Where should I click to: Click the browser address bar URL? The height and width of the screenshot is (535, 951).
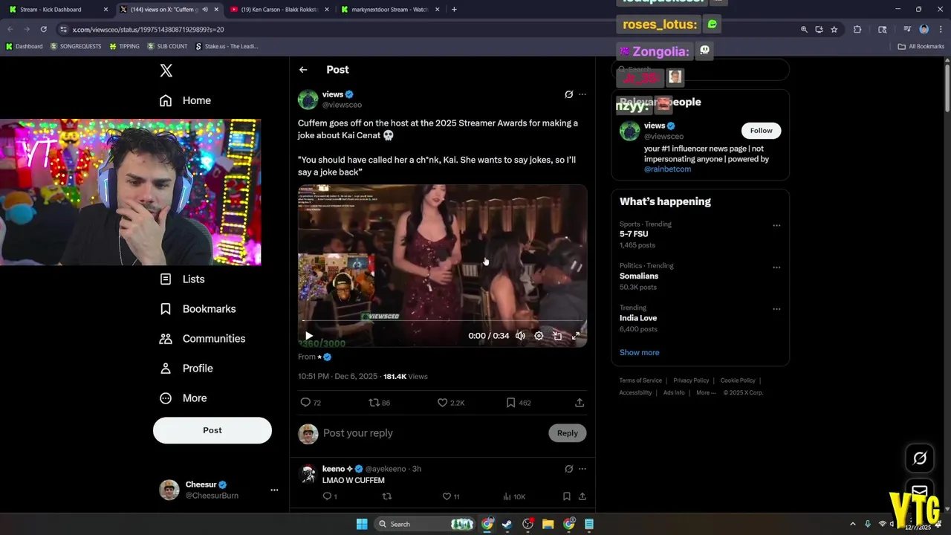[x=148, y=30]
